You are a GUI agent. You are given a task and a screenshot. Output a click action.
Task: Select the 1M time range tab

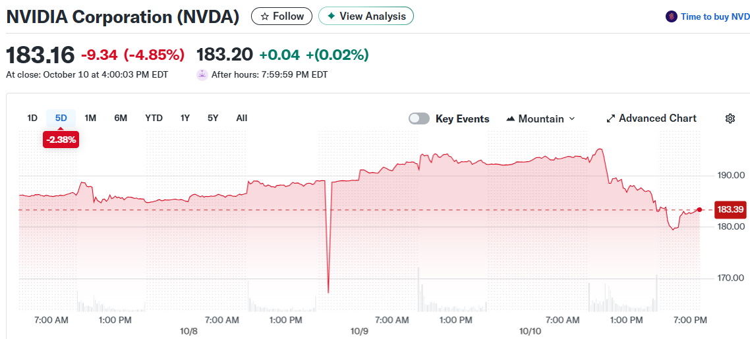point(90,118)
